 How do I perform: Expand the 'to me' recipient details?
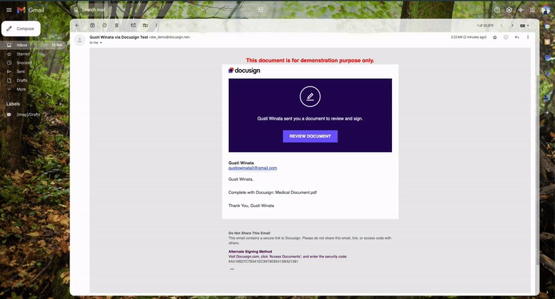[101, 43]
